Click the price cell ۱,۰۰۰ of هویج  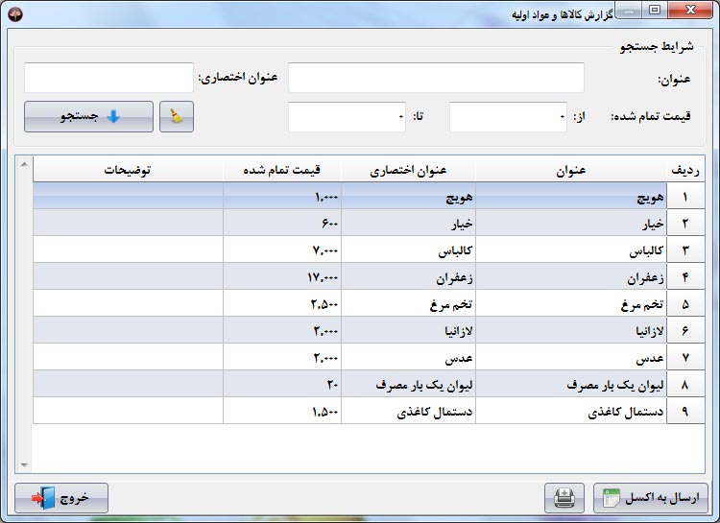click(x=282, y=197)
